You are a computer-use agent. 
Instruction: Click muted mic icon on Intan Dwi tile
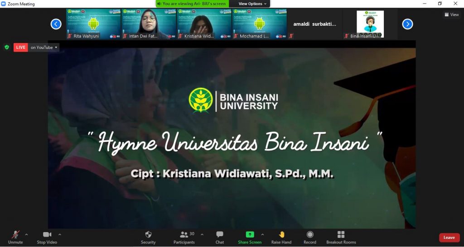pyautogui.click(x=125, y=36)
